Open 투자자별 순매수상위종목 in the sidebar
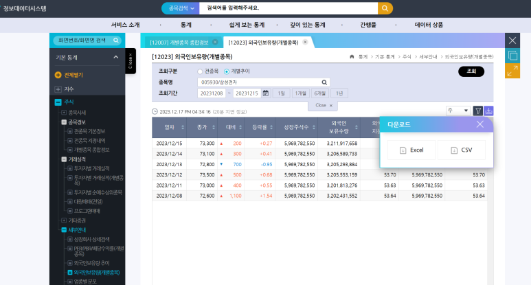Screen dimensions: 531x285 [x=98, y=192]
